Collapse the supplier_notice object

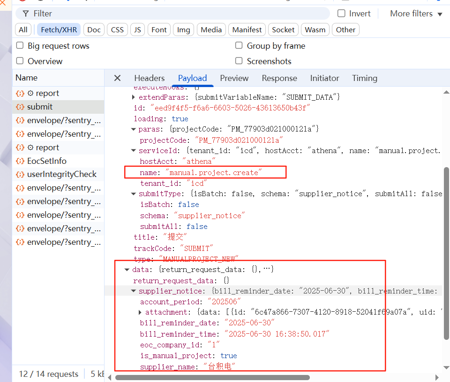(134, 291)
